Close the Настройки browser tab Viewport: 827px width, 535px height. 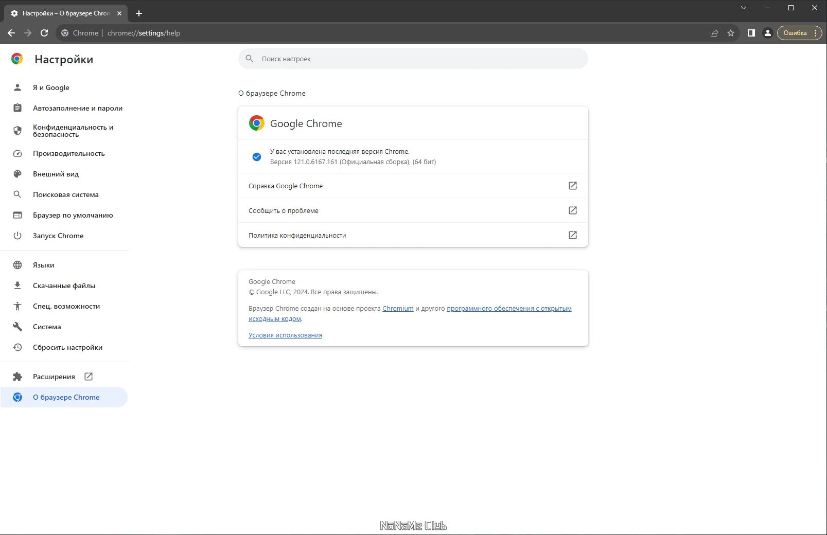119,13
